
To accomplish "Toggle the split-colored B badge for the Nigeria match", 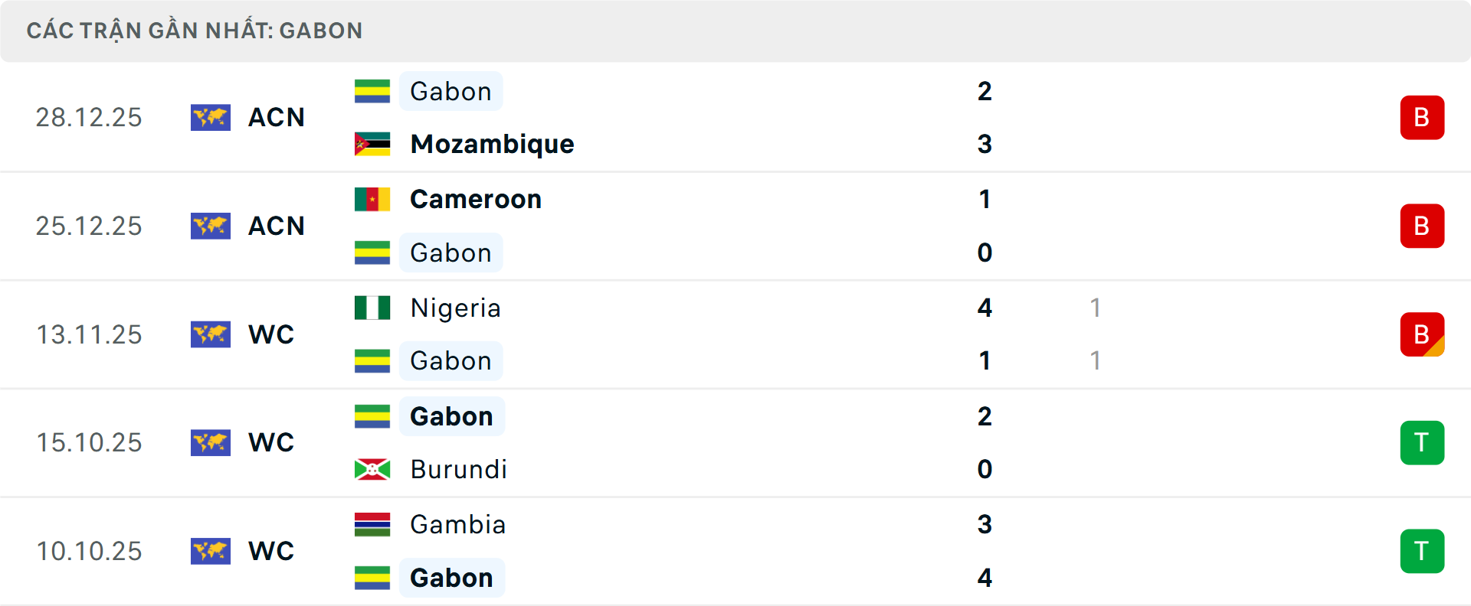I will pyautogui.click(x=1422, y=334).
